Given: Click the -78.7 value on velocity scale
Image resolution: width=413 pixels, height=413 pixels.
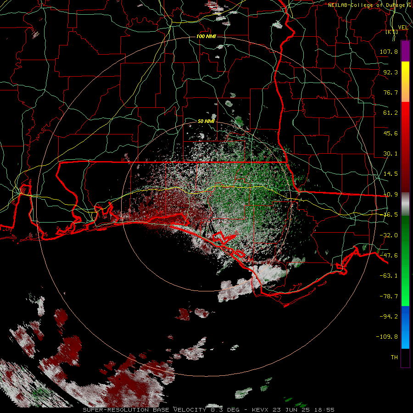Looking at the screenshot, I should 389,296.
